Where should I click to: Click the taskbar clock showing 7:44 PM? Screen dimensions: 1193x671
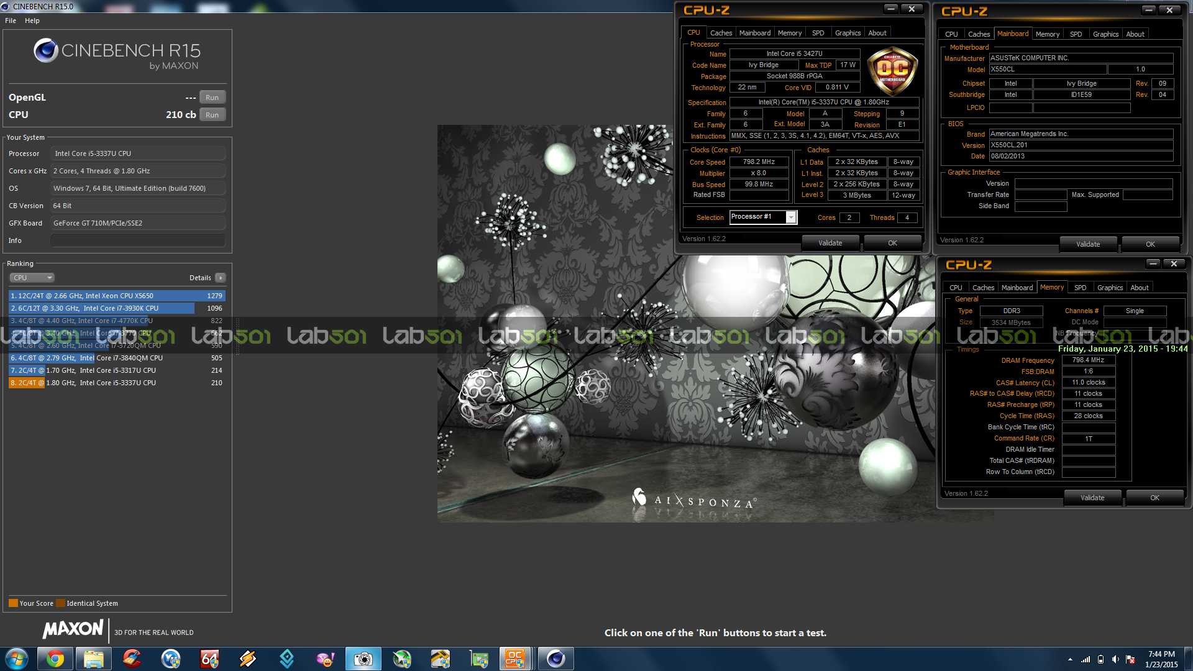tap(1161, 659)
